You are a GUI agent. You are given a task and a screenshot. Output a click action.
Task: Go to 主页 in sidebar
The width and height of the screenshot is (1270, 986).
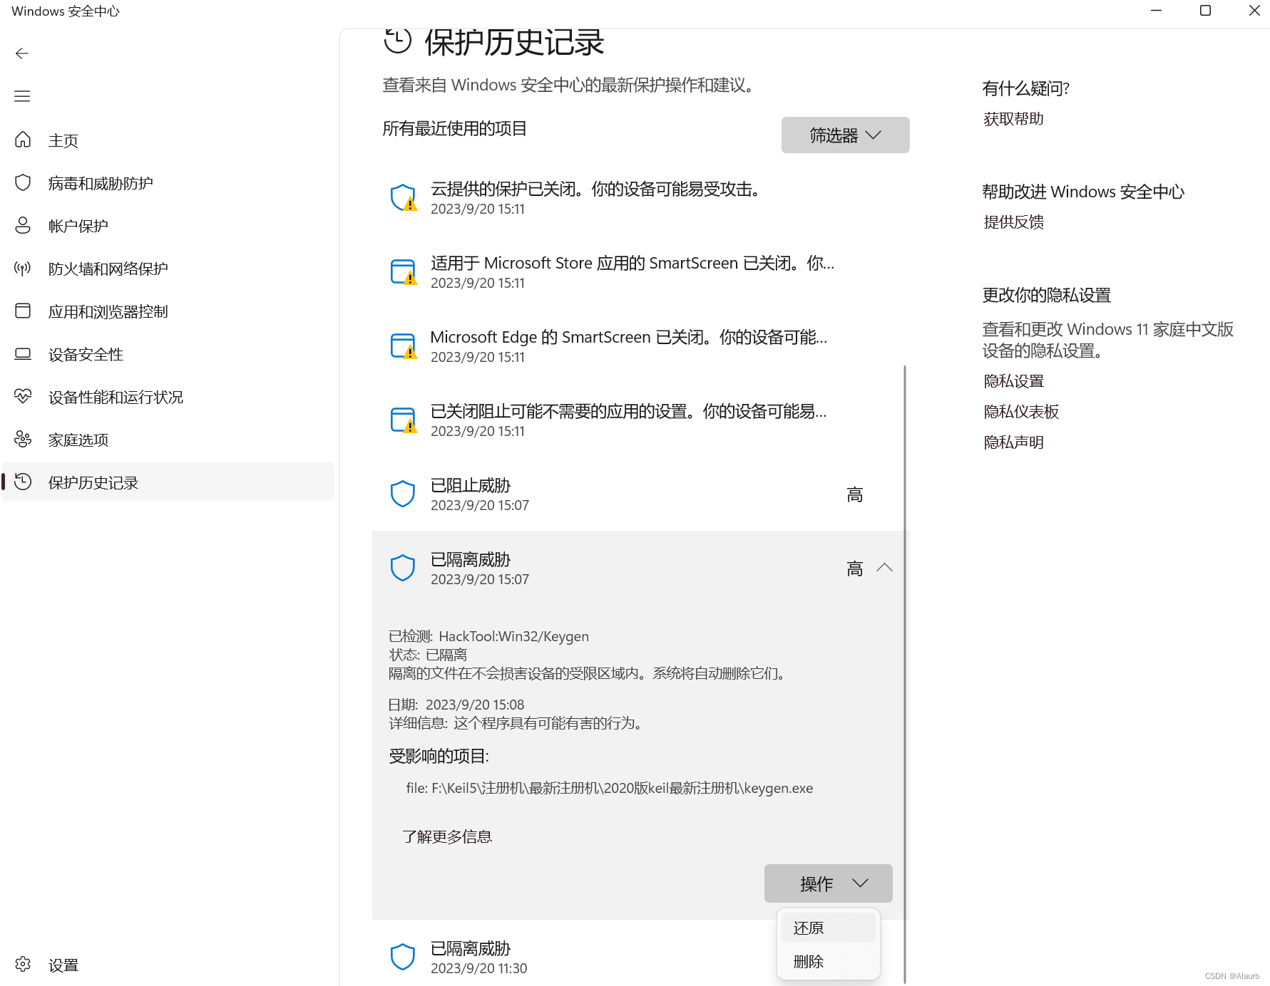point(168,140)
